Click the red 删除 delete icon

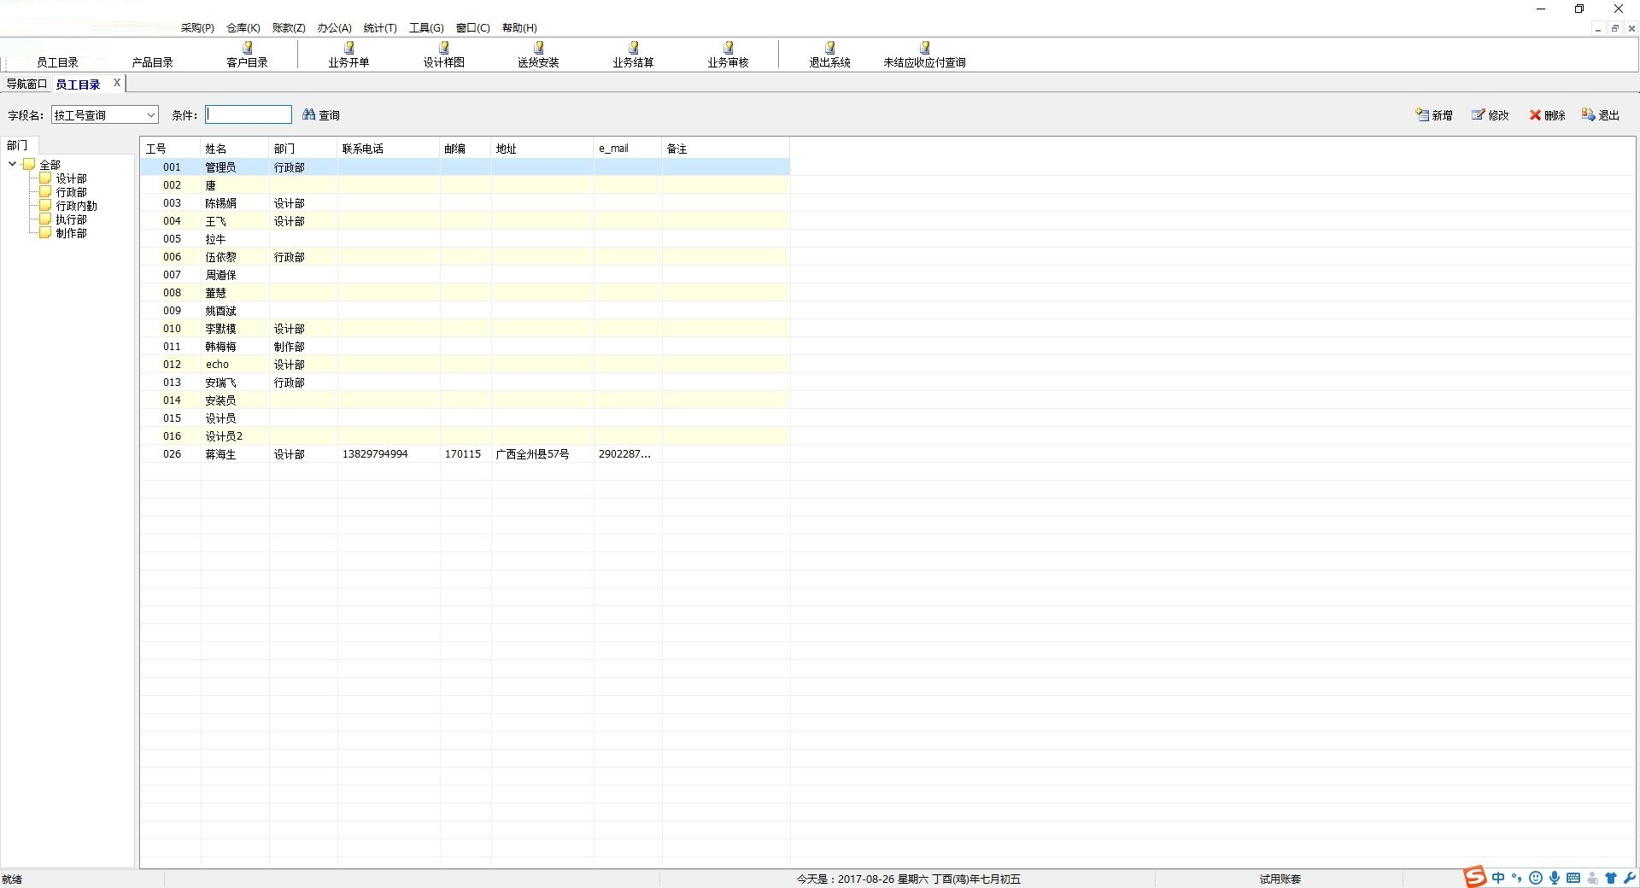click(1547, 114)
